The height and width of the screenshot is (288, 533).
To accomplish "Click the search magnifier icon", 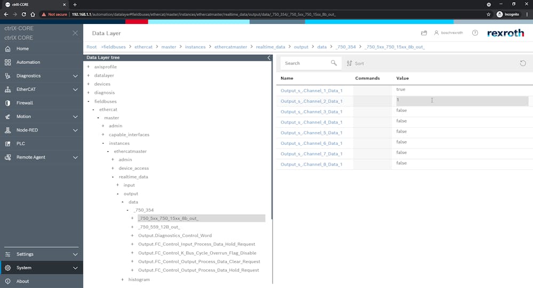I will pyautogui.click(x=334, y=63).
